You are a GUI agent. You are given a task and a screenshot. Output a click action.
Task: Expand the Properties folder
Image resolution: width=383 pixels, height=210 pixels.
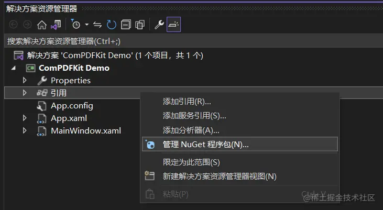25,80
